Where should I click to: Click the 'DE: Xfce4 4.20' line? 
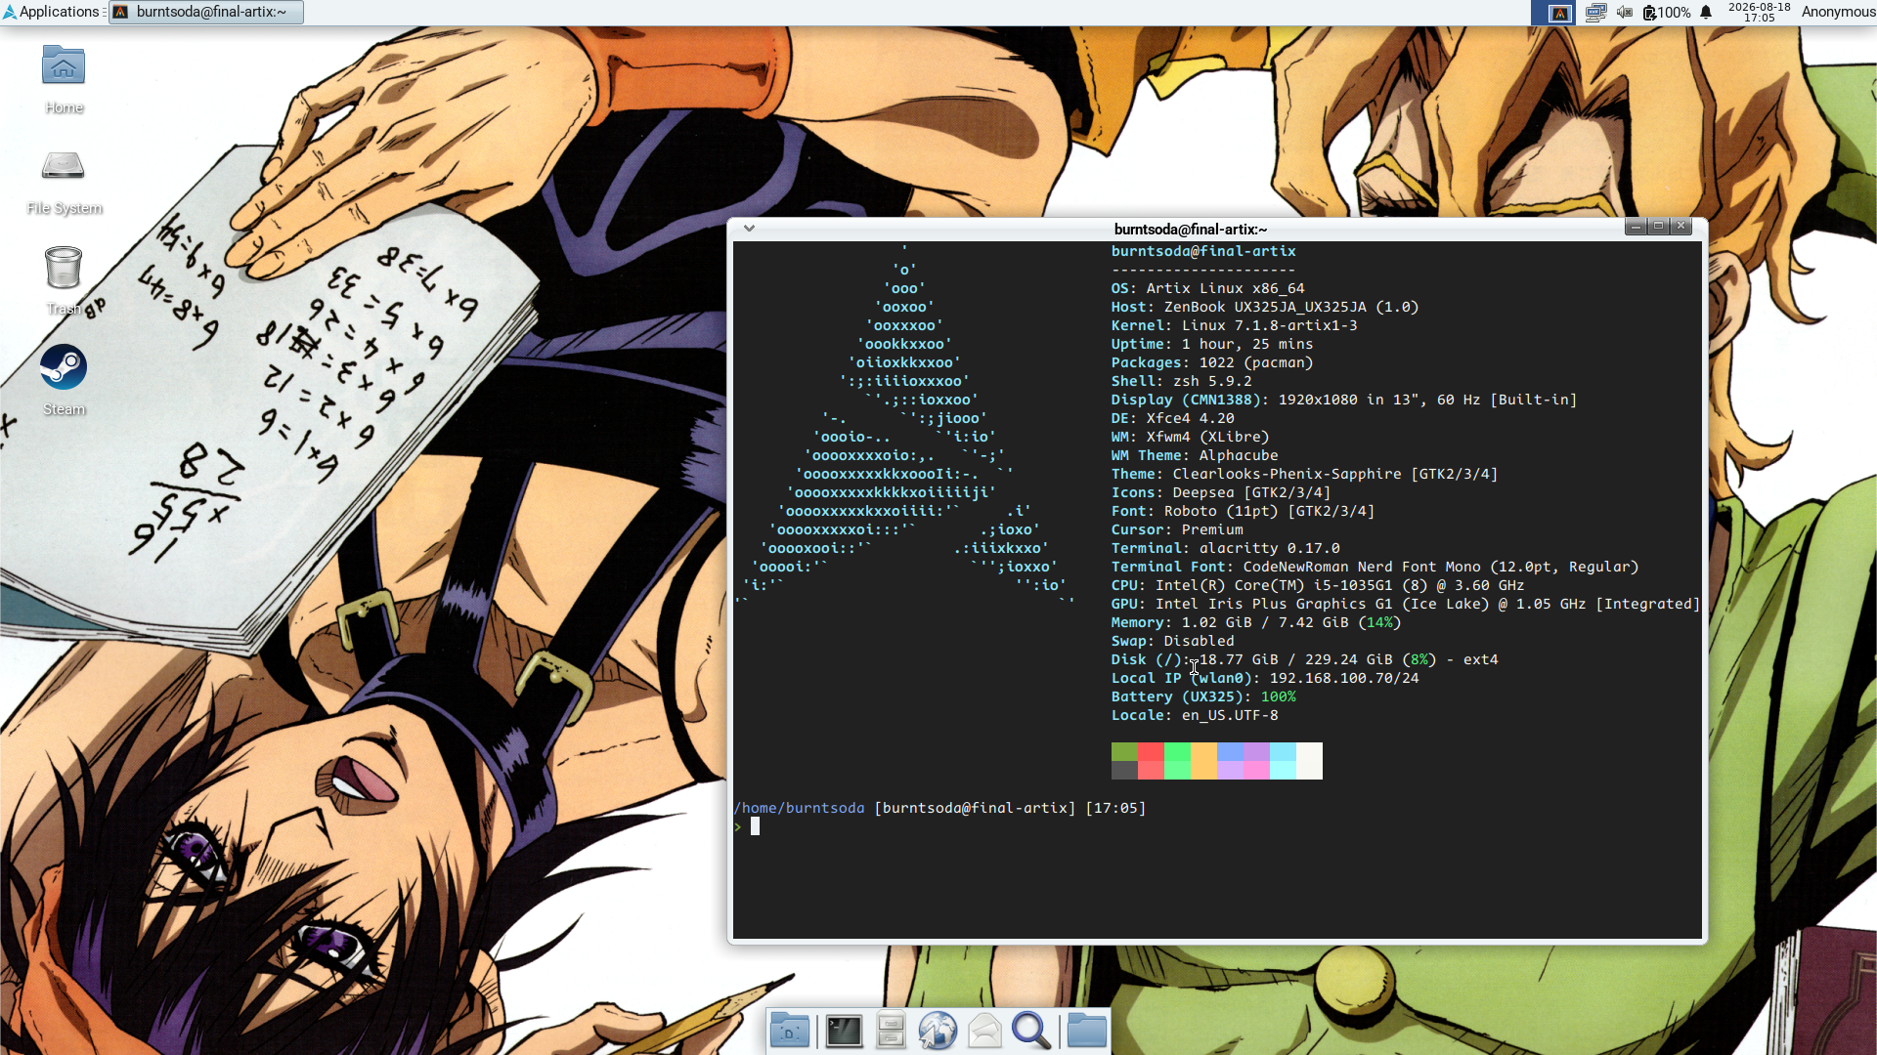tap(1172, 418)
